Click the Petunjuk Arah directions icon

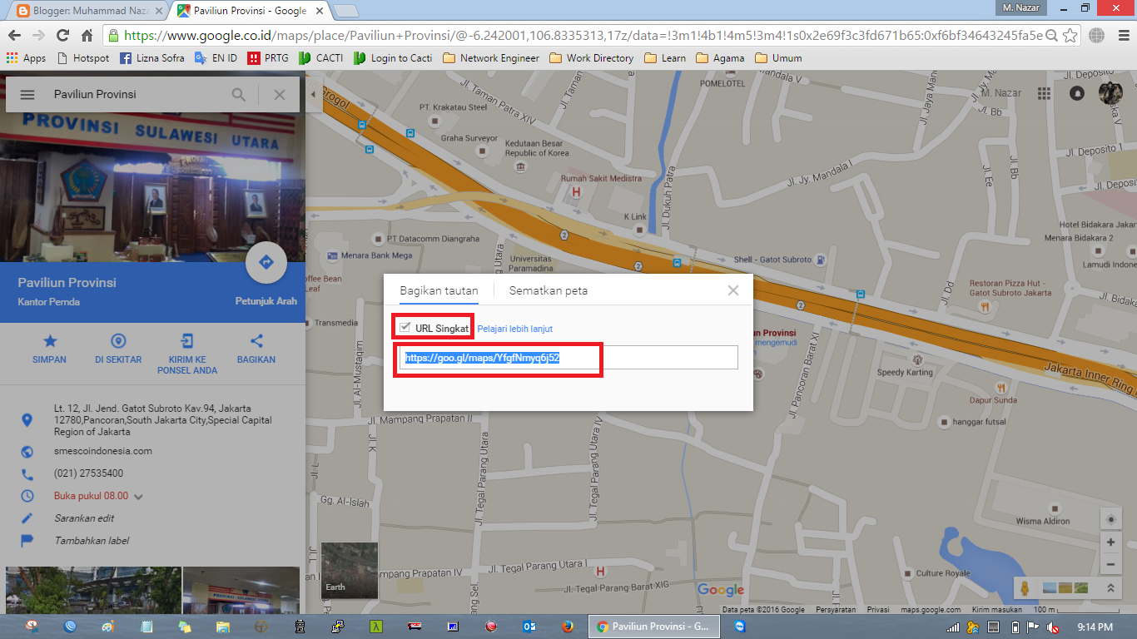266,261
